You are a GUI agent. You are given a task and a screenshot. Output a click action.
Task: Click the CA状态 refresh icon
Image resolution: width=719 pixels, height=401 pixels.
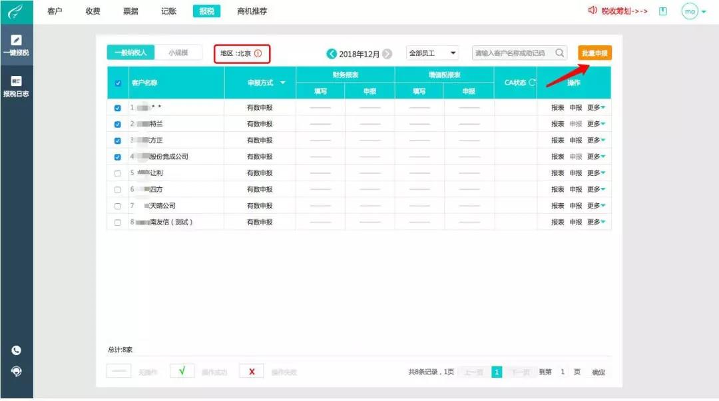[532, 83]
